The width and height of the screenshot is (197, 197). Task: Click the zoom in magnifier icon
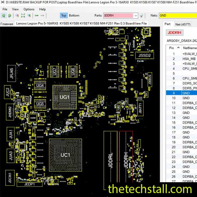(x=29, y=15)
